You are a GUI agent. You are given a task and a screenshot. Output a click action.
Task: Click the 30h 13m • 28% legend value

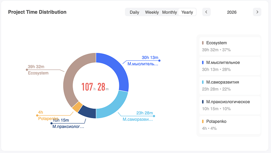[216, 69]
